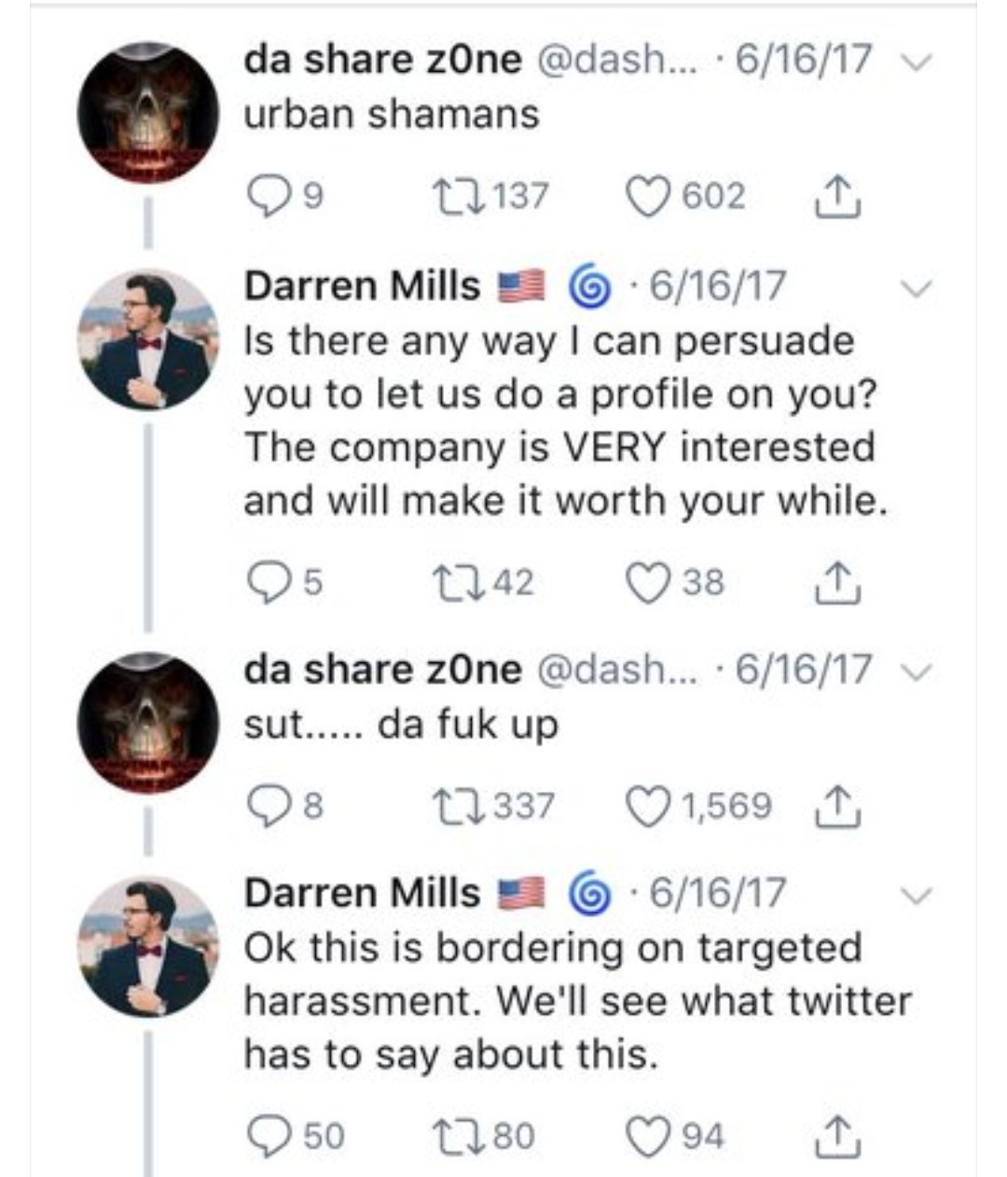Reply to the "sut..... da fuk up" tweet
Screen dimensions: 1007x1177
coord(269,805)
